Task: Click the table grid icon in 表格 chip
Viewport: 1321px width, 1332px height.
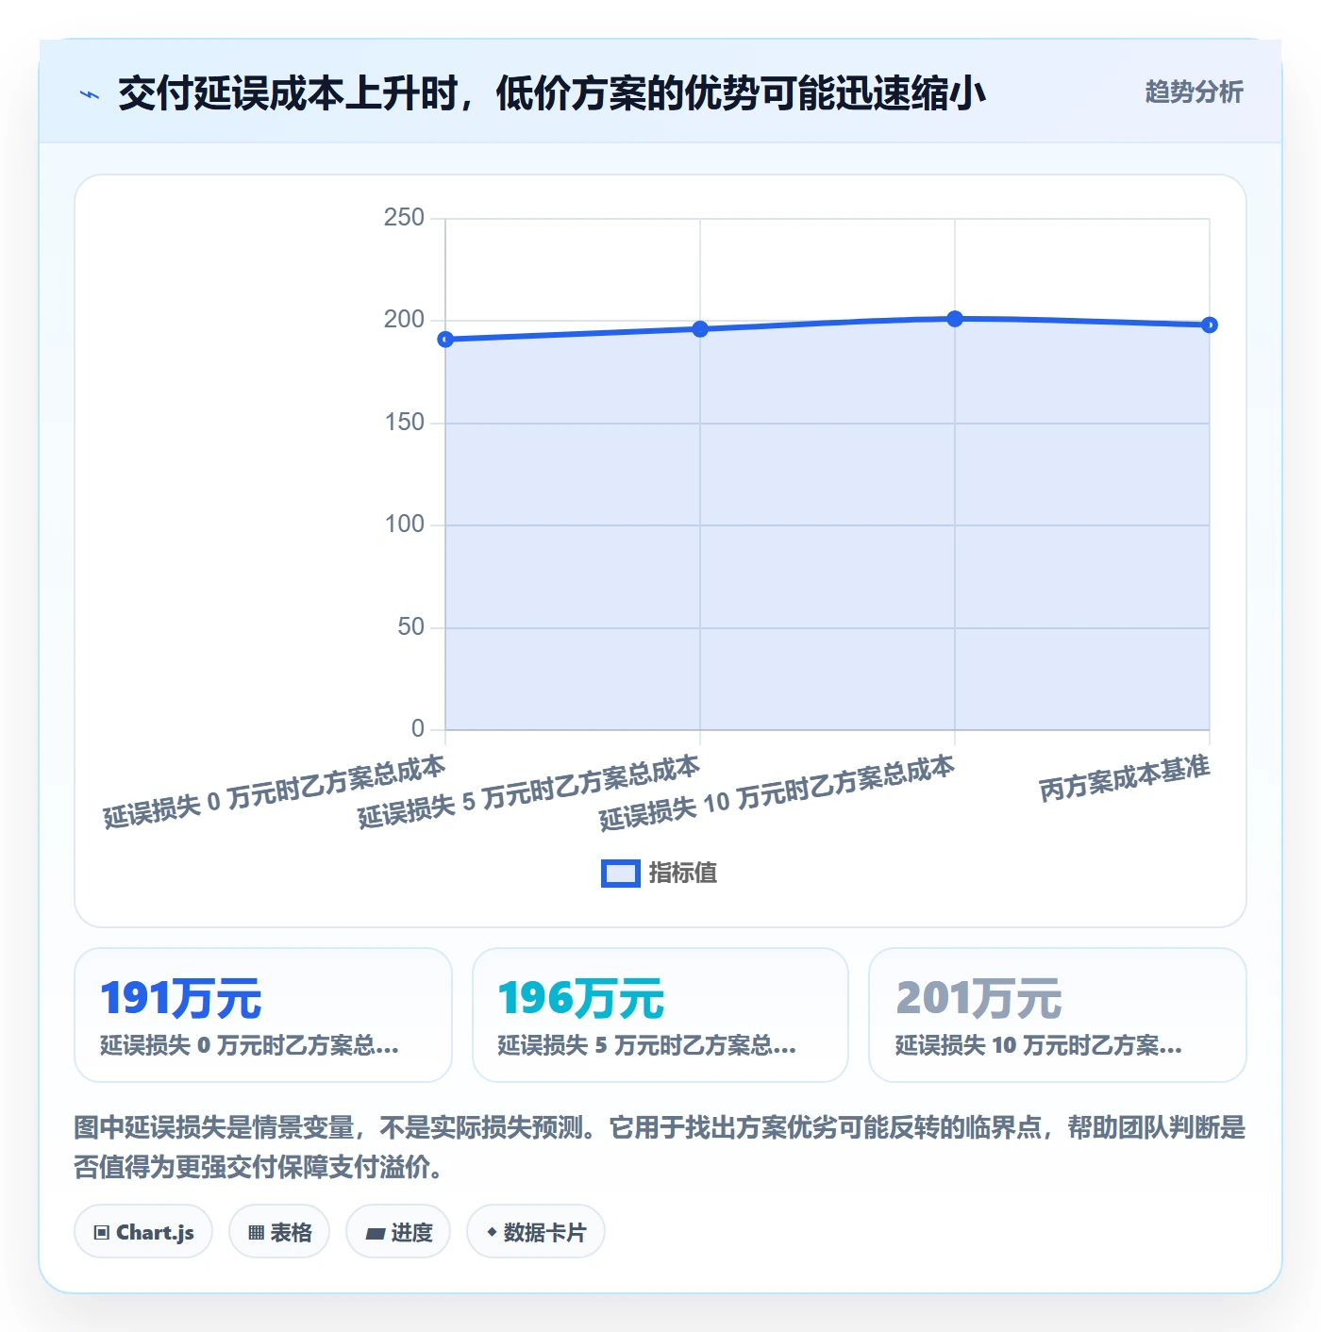Action: pos(256,1233)
